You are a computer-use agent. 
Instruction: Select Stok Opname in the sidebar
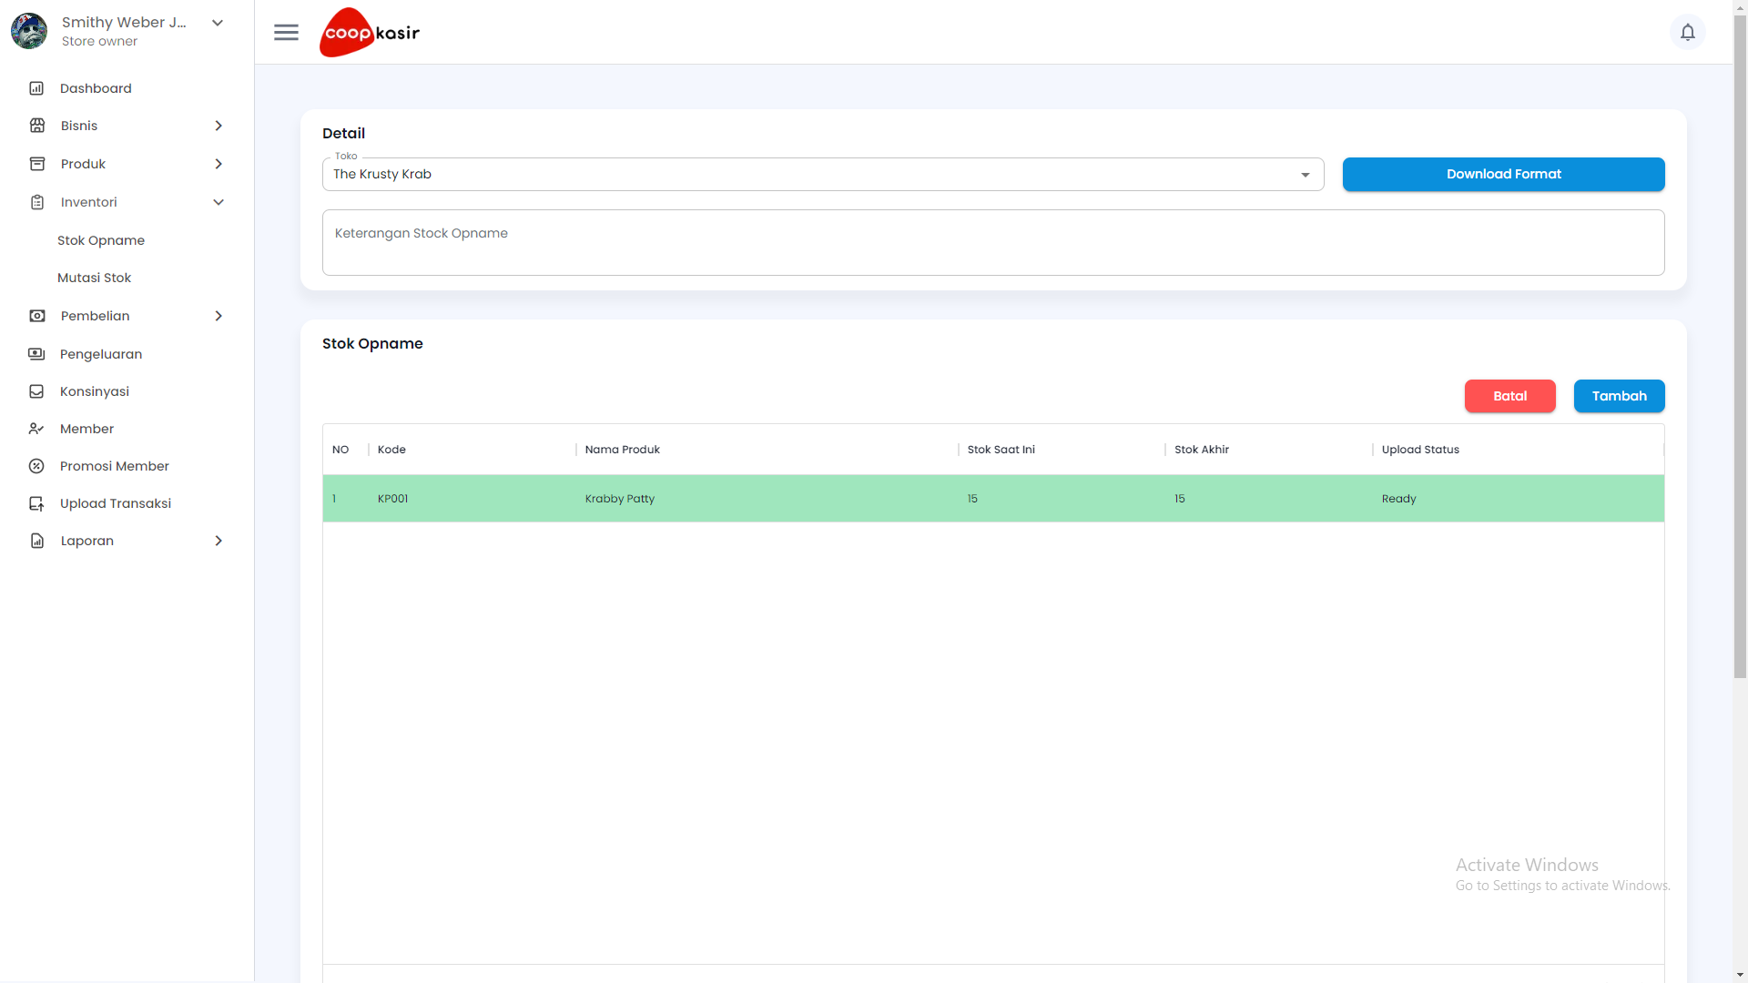coord(101,239)
